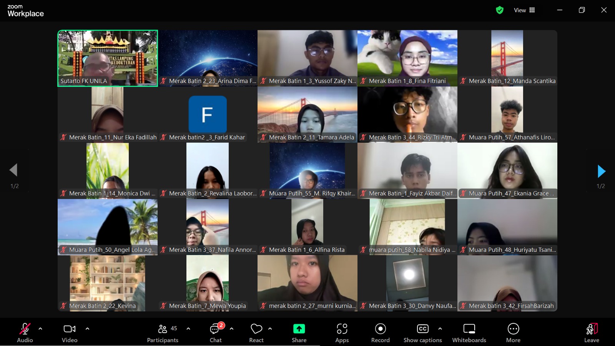Viewport: 615px width, 346px height.
Task: Unmute the microphone with Audio button
Action: tap(25, 333)
